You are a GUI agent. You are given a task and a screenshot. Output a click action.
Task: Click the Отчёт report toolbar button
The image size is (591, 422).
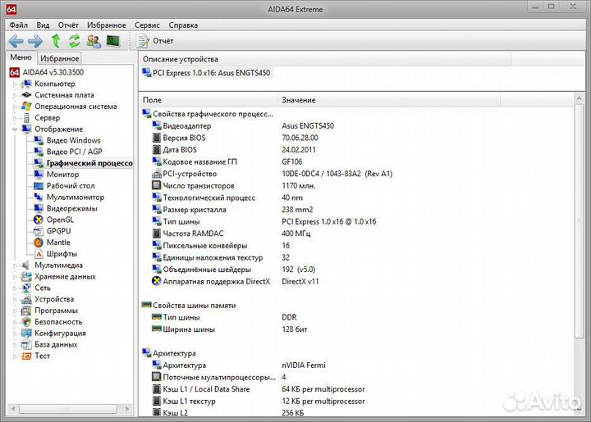pyautogui.click(x=154, y=41)
